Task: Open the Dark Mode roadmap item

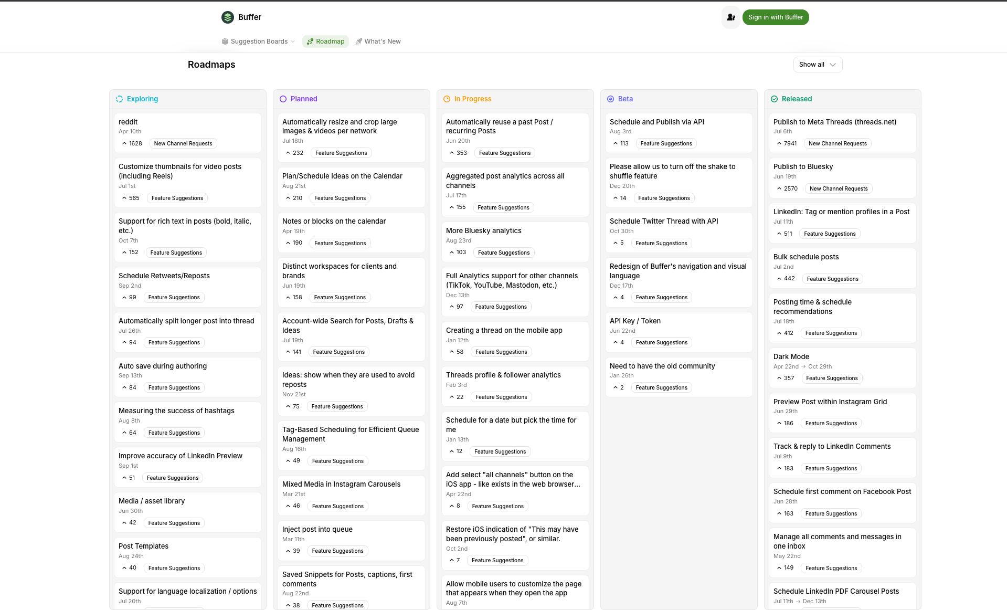Action: (791, 356)
